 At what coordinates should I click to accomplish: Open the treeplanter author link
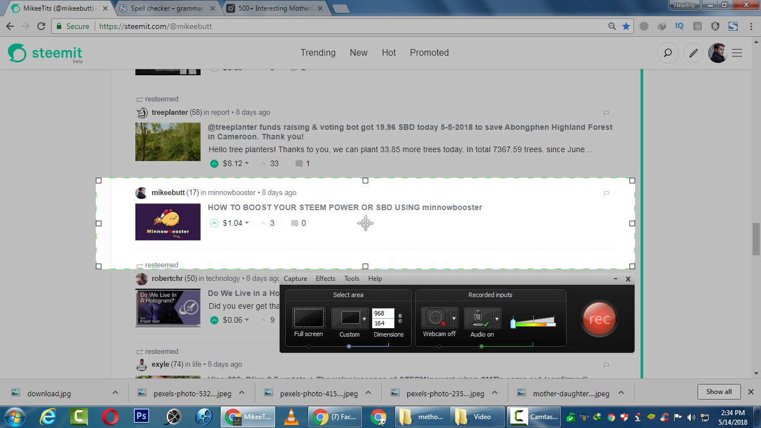[x=170, y=113]
